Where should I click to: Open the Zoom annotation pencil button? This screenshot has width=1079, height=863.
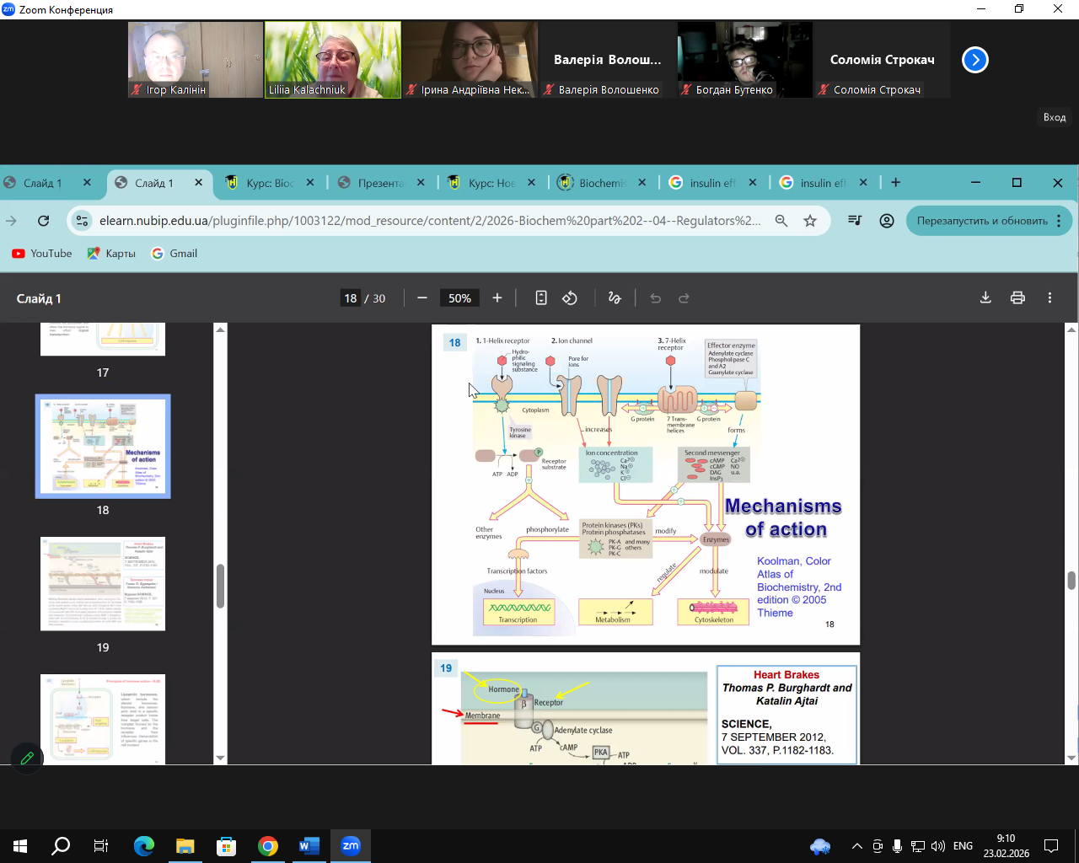tap(27, 758)
